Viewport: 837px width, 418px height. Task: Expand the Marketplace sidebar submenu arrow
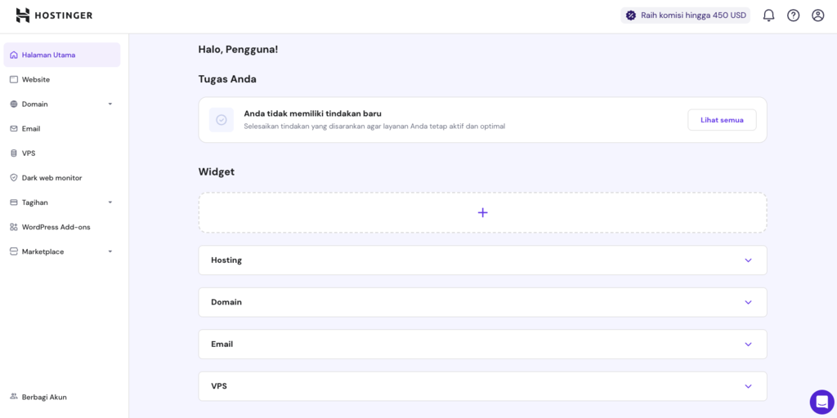pyautogui.click(x=110, y=251)
